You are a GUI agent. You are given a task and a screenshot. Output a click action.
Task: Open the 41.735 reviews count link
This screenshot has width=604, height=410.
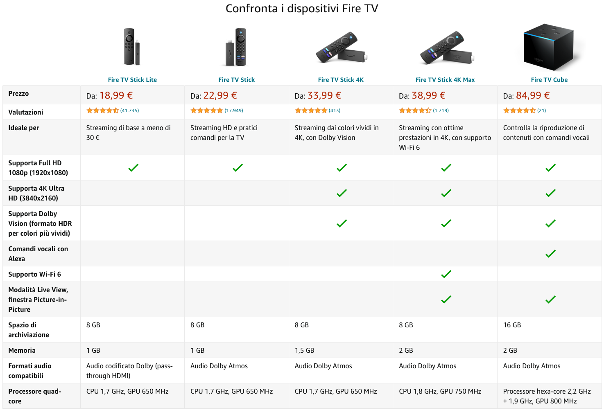coord(130,110)
